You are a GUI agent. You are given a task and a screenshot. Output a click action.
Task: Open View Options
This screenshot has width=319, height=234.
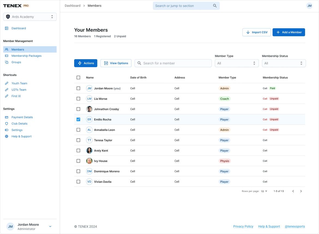pos(116,63)
